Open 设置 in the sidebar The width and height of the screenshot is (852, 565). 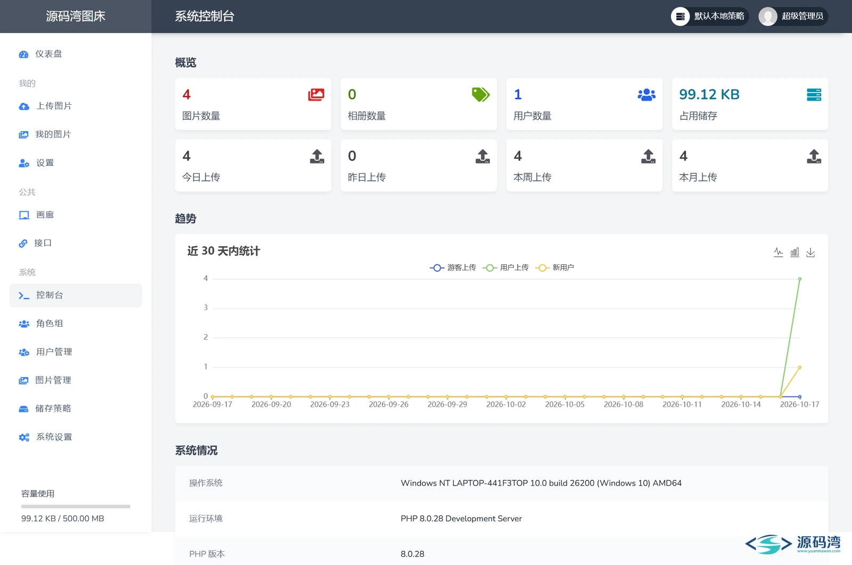pos(76,163)
